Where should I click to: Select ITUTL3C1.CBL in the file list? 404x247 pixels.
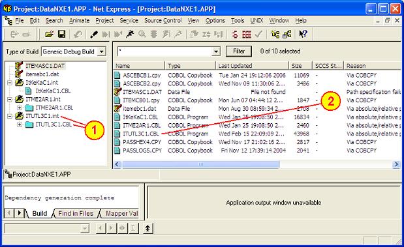click(141, 134)
